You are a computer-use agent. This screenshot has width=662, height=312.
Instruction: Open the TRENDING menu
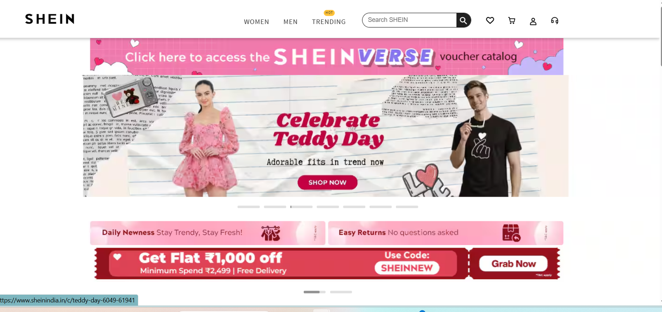(x=329, y=22)
